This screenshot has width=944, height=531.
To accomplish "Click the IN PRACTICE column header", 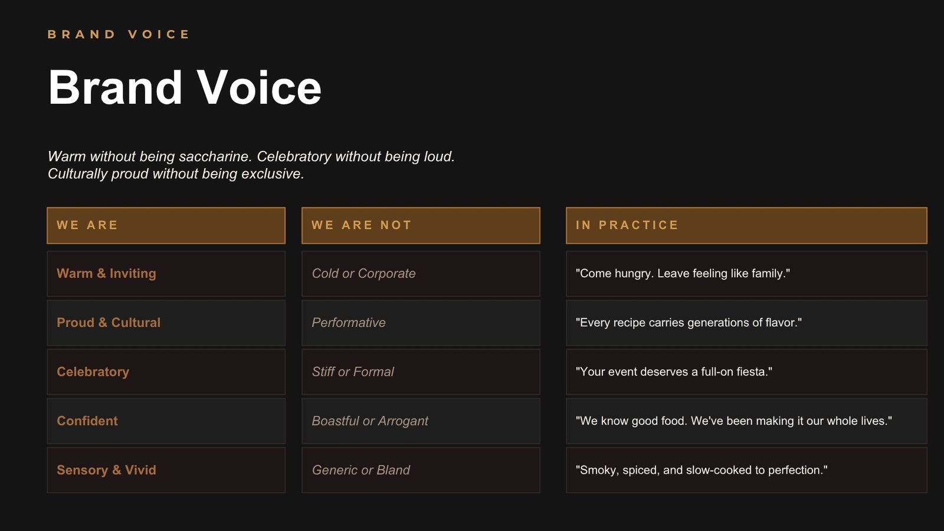I will pos(746,225).
